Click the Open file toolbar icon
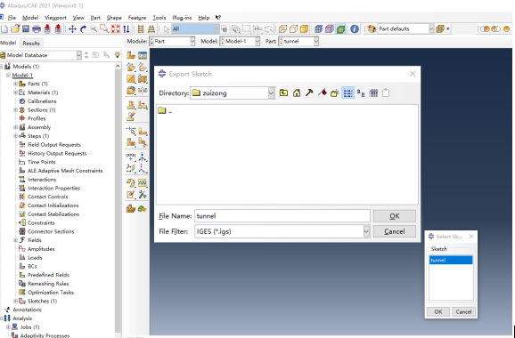Screen dimensions: 515x338 pyautogui.click(x=15, y=28)
